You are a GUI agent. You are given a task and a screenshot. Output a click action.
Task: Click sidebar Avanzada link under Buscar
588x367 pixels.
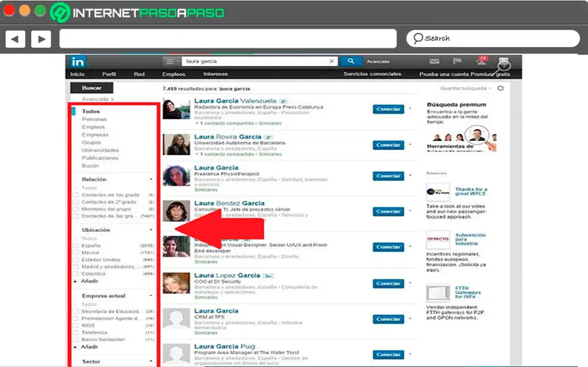[x=97, y=99]
